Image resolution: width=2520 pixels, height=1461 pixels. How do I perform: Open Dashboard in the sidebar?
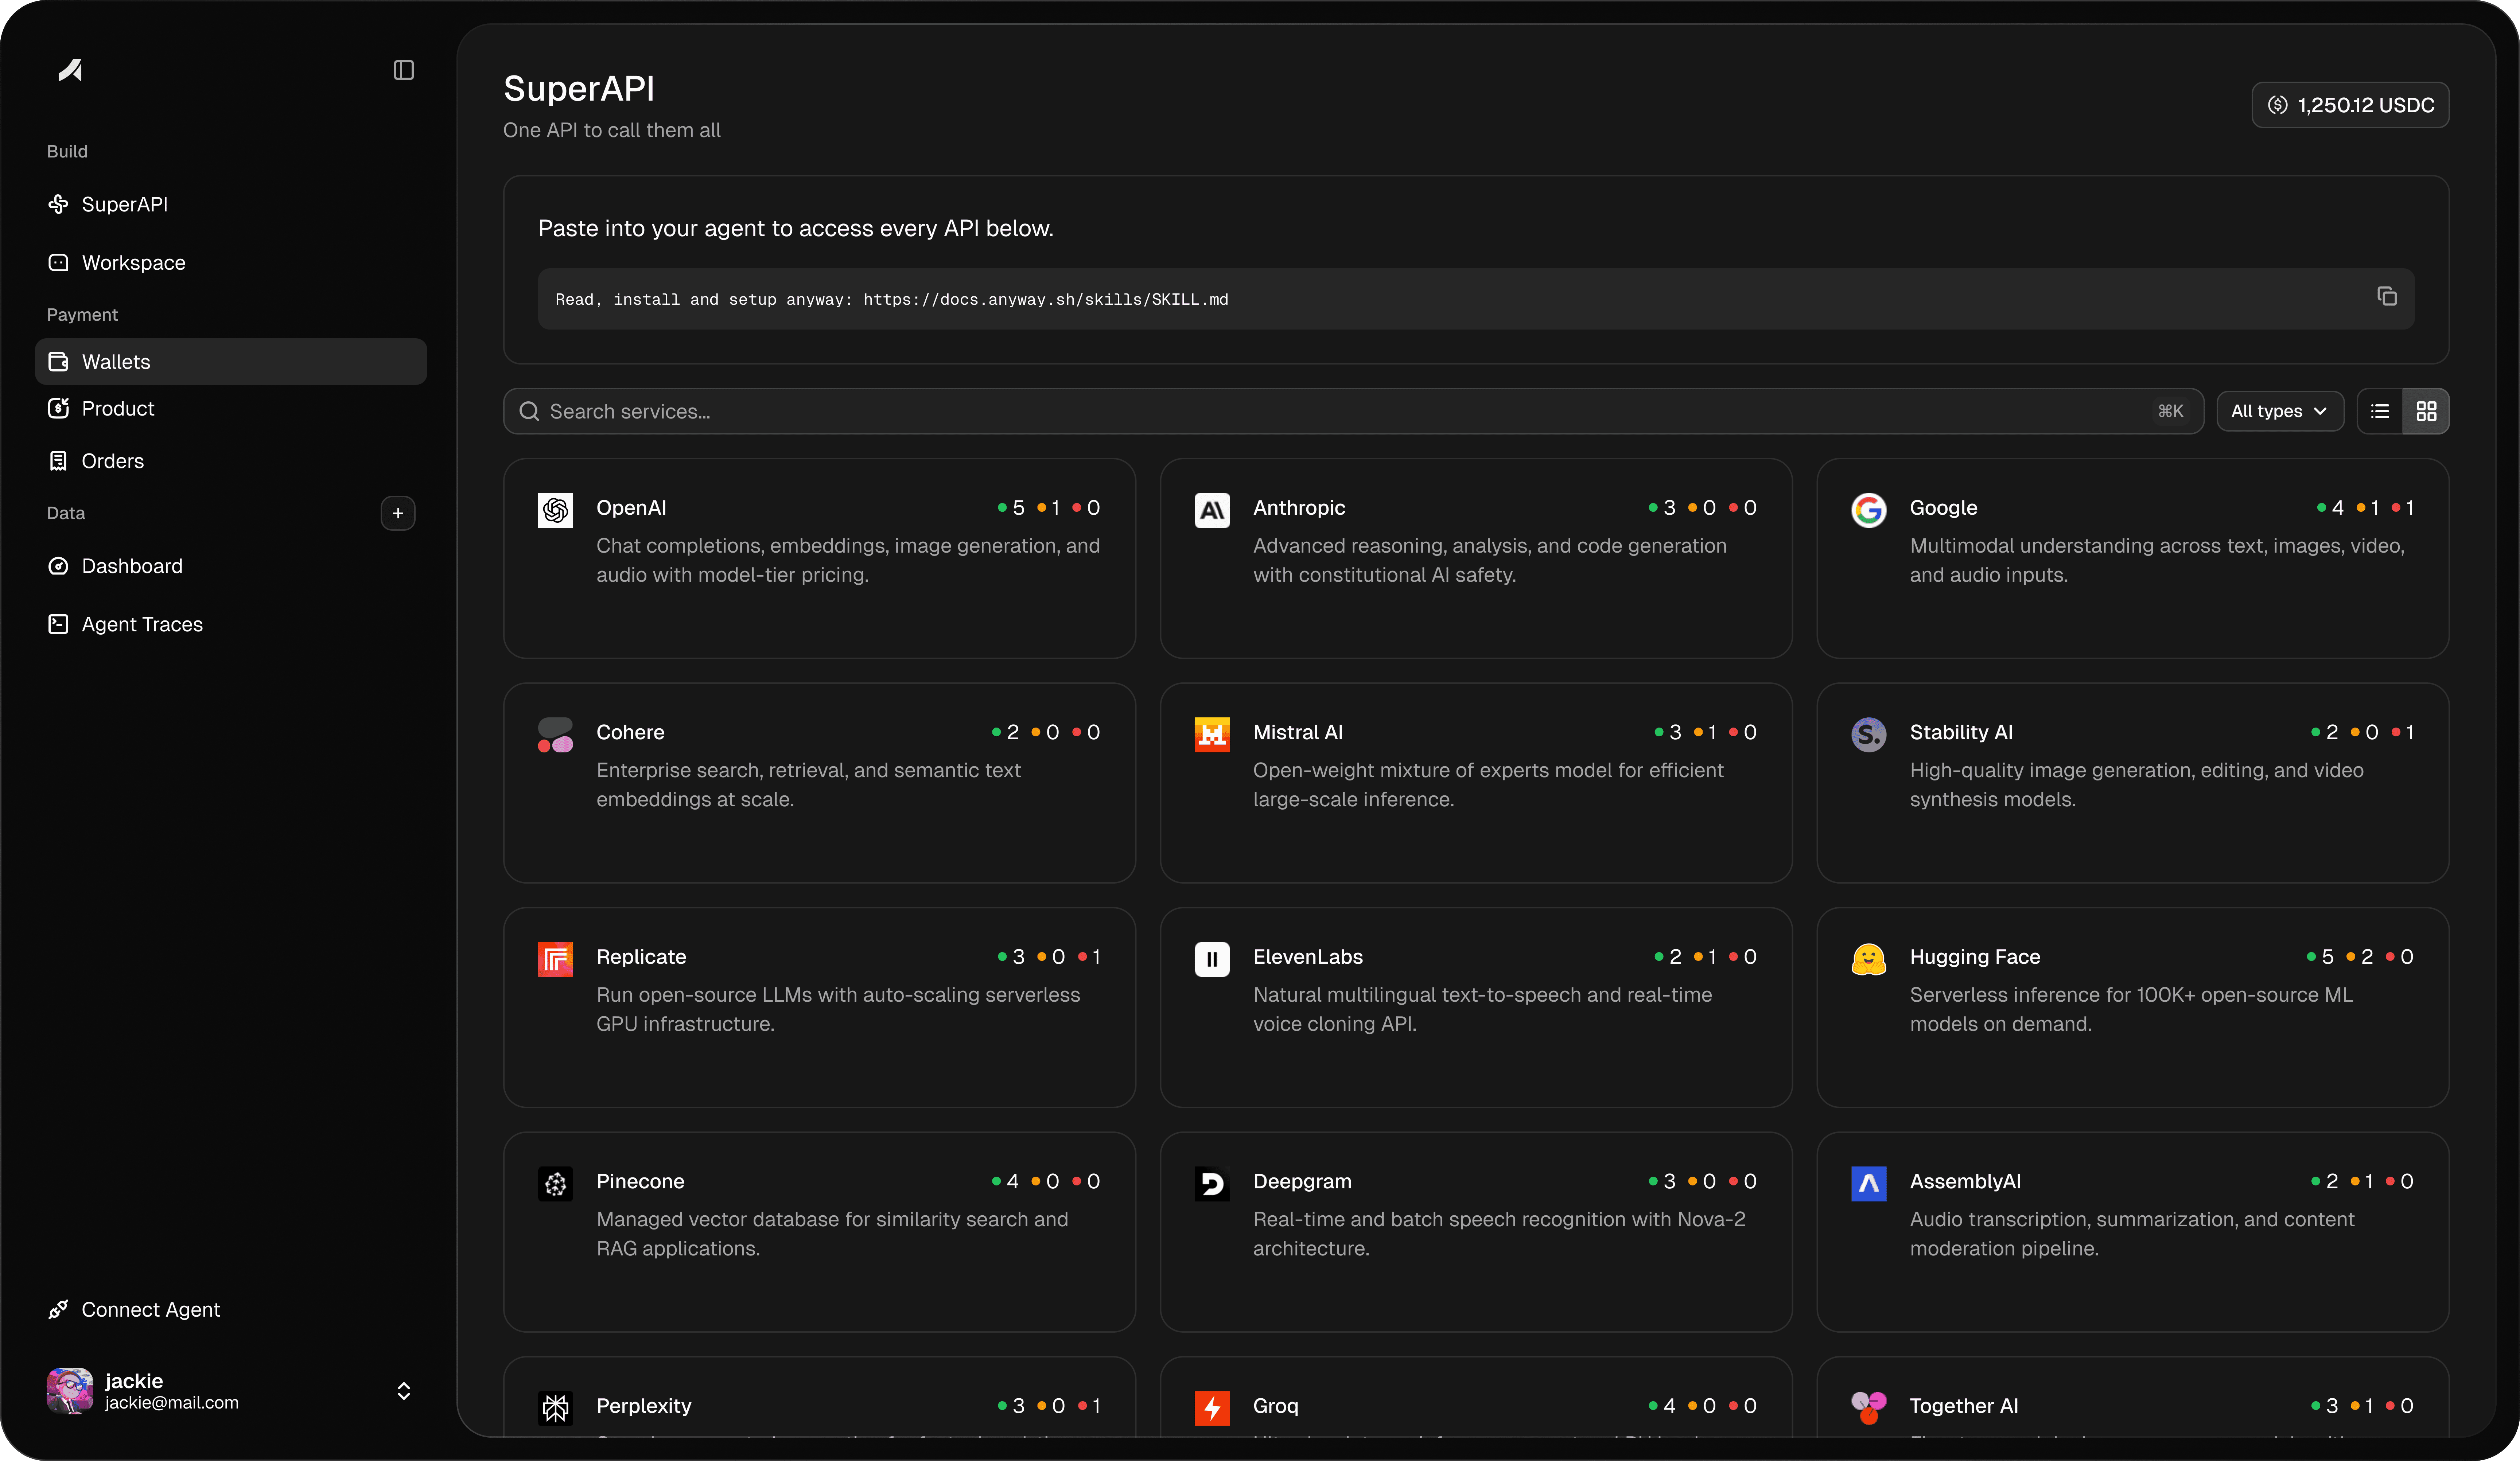click(231, 566)
